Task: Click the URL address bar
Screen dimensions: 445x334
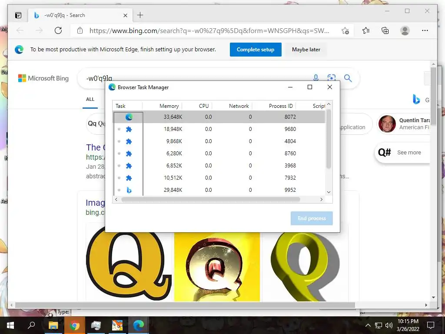Action: 209,31
